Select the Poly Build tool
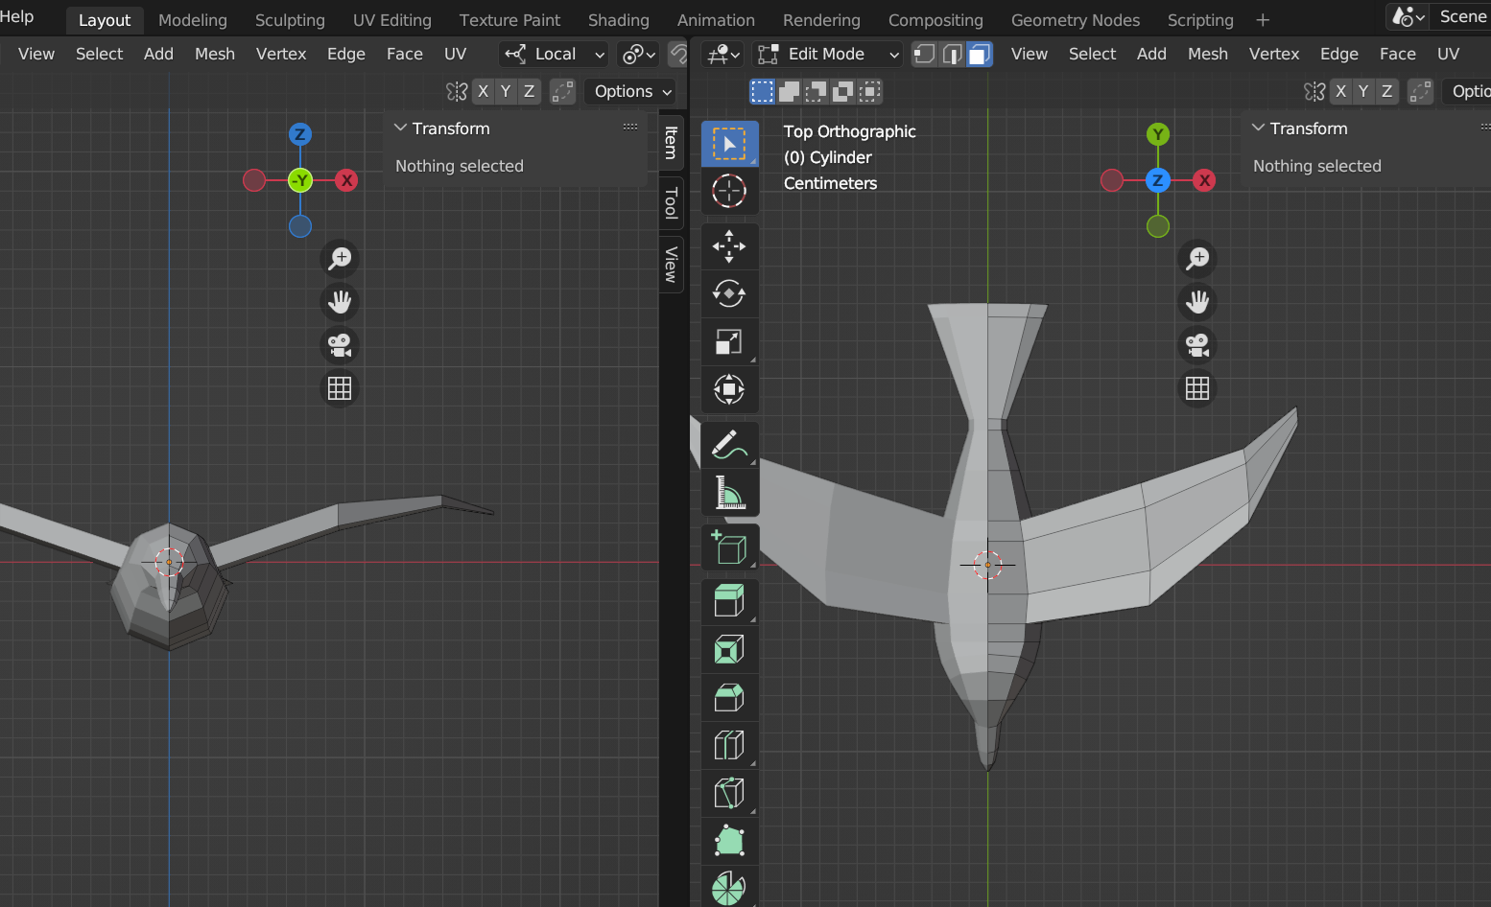1491x907 pixels. point(729,841)
